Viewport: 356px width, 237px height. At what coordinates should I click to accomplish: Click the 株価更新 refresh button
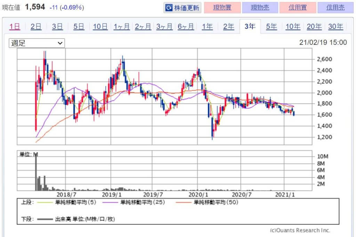[182, 8]
